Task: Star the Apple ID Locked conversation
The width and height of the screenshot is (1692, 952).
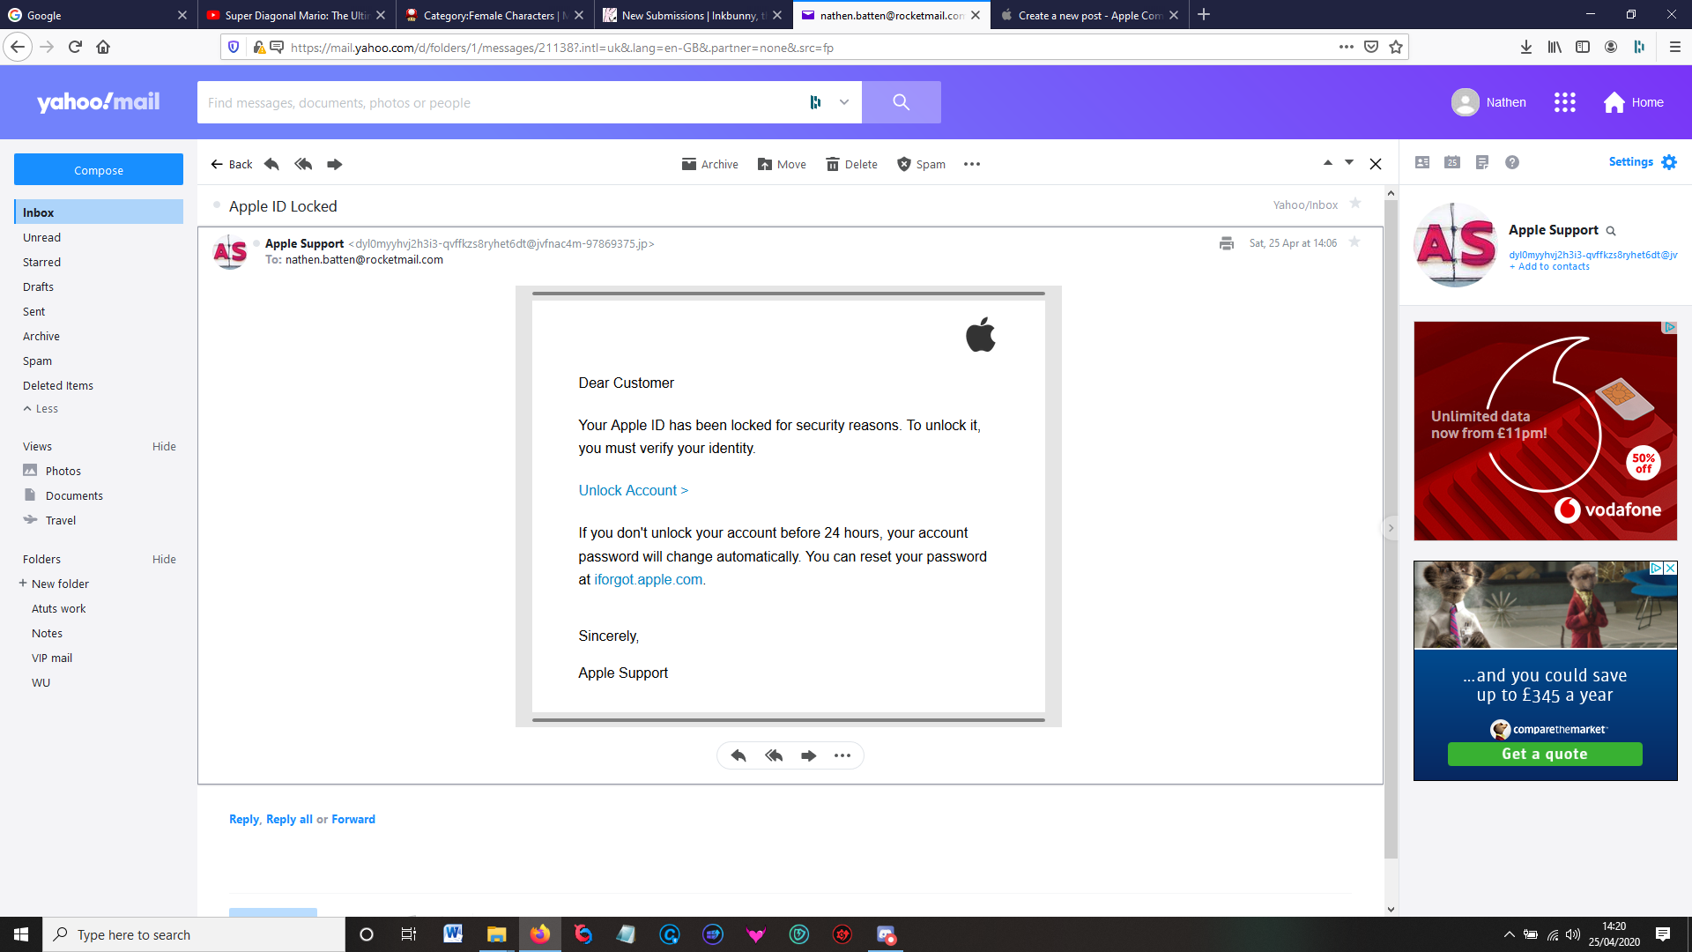Action: tap(1355, 204)
